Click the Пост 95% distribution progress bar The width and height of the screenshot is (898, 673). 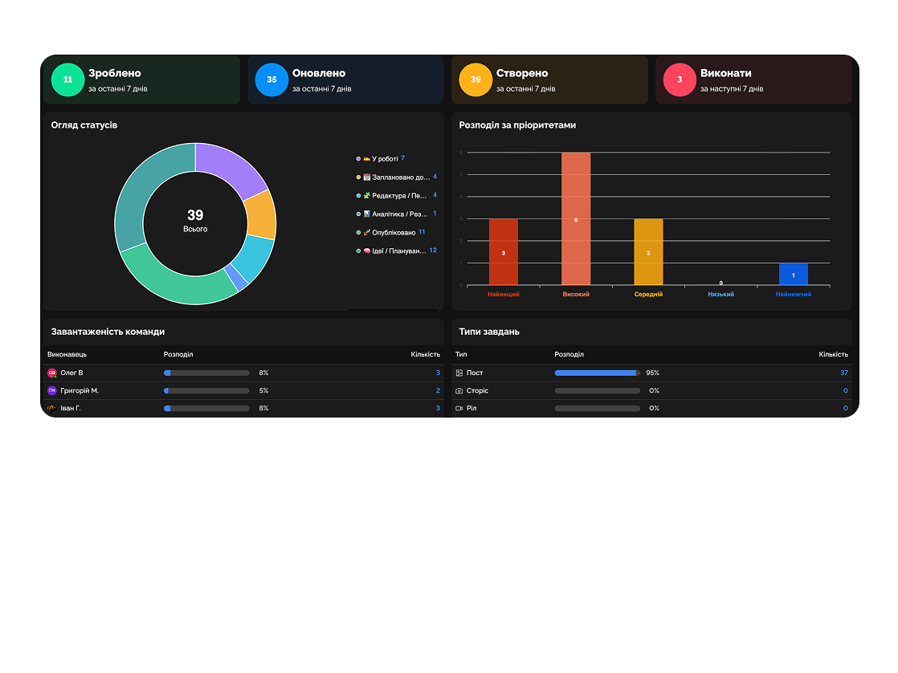597,373
